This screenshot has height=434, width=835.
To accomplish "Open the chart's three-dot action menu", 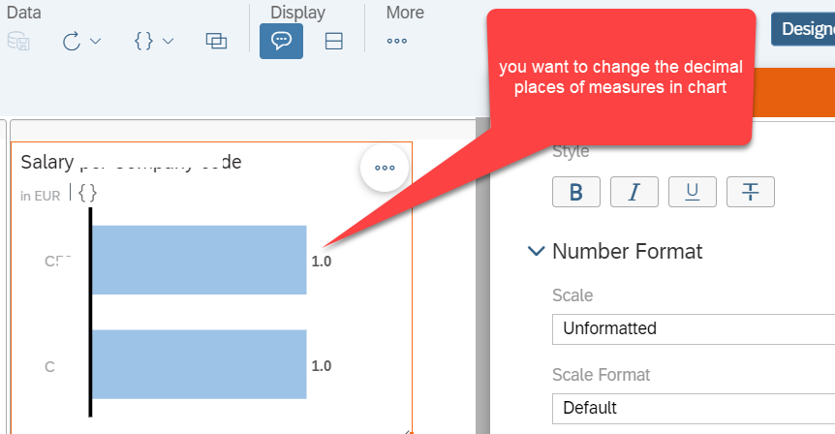I will coord(385,168).
